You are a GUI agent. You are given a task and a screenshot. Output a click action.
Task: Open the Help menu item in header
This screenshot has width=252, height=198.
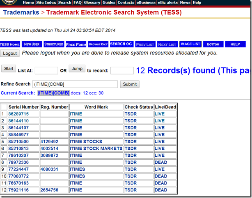(x=197, y=2)
